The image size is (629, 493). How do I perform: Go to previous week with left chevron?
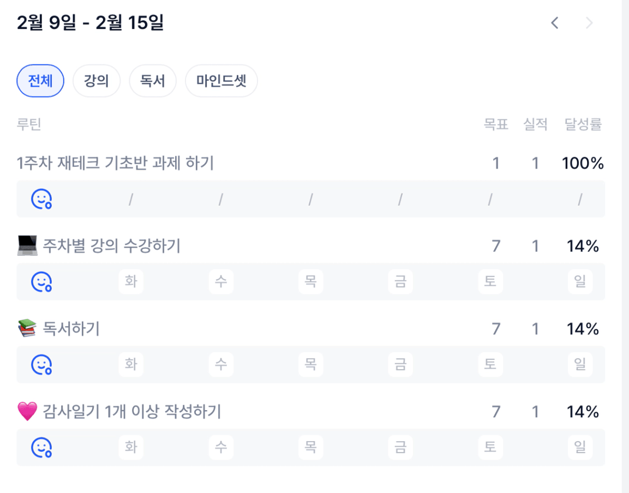(x=555, y=23)
